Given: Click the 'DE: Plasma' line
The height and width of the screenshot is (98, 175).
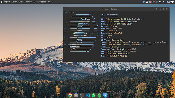Looking at the screenshot, I should [x=107, y=35].
